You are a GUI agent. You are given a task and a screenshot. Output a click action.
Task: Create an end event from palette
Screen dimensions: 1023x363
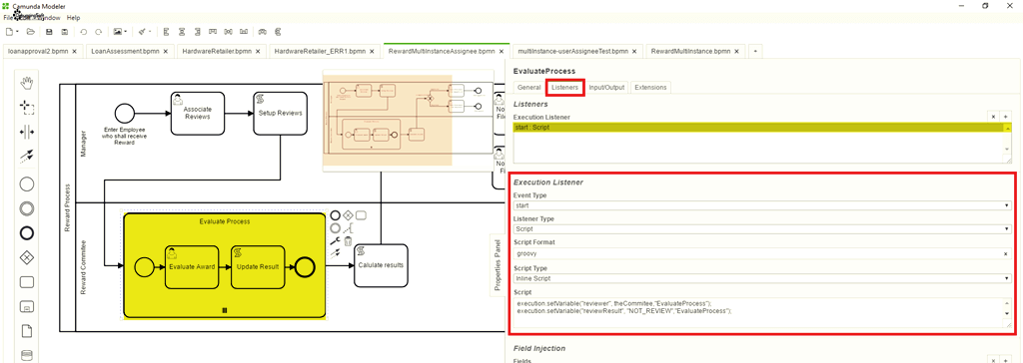pos(27,233)
